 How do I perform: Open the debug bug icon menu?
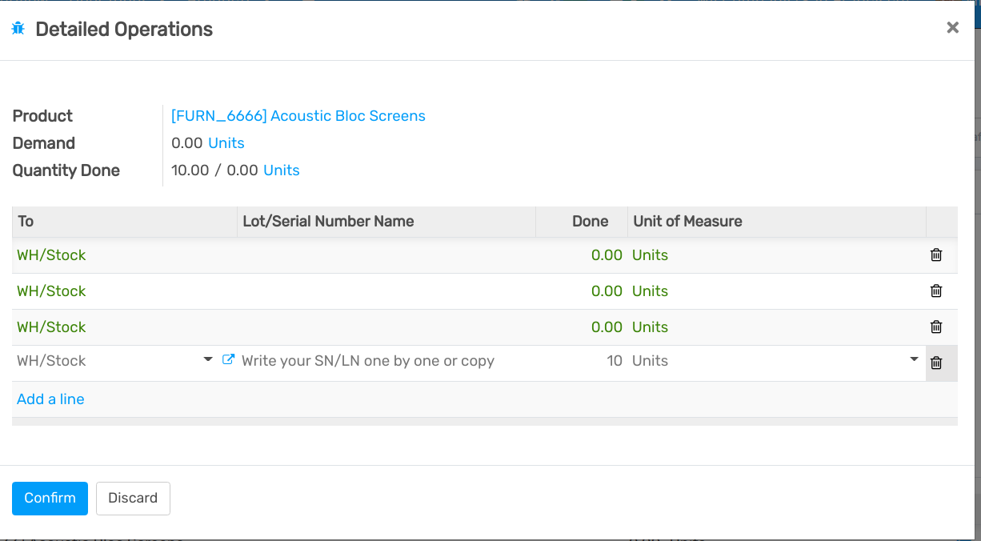click(x=18, y=30)
